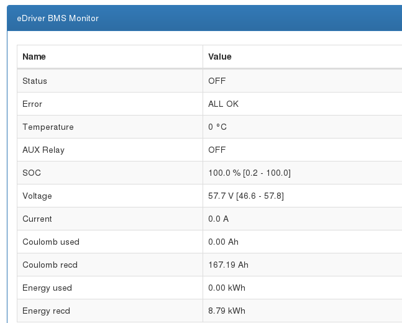This screenshot has height=323, width=402.
Task: Select the Error row label
Action: (x=32, y=104)
